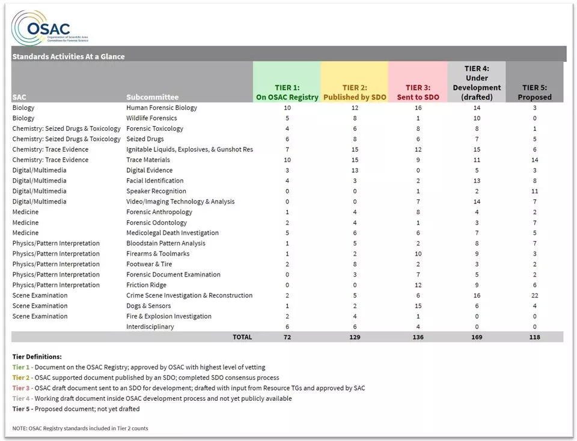
Task: Select the 'Facial Identification' subcommittee cell
Action: pyautogui.click(x=155, y=181)
